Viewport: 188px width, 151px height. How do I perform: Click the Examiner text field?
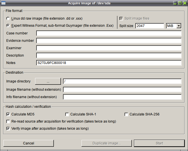point(109,48)
